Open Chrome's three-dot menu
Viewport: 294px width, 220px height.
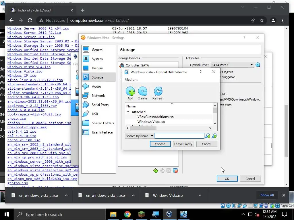283,20
